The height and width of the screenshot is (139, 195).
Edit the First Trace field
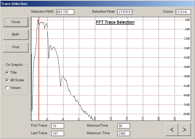click(x=58, y=126)
